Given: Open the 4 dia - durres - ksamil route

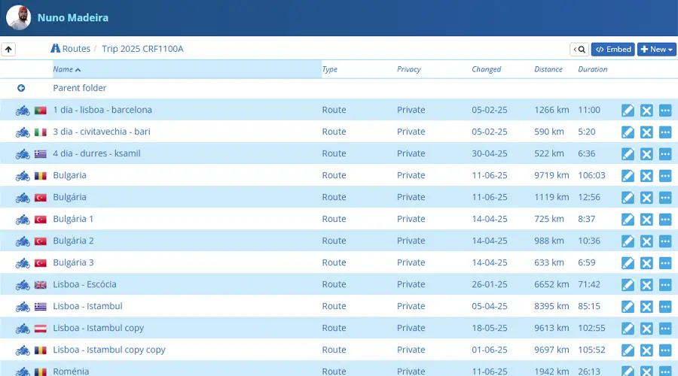Looking at the screenshot, I should tap(96, 153).
